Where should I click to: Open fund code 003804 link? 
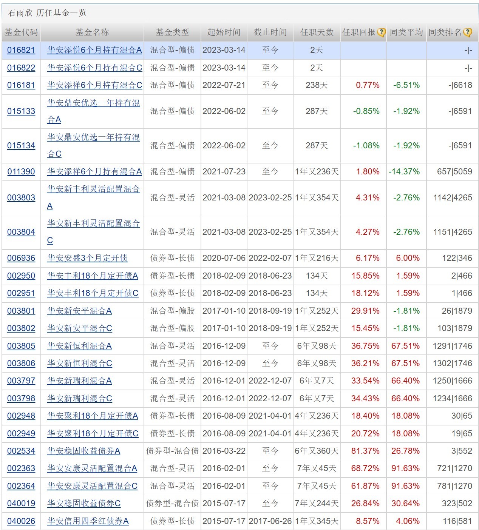point(21,232)
